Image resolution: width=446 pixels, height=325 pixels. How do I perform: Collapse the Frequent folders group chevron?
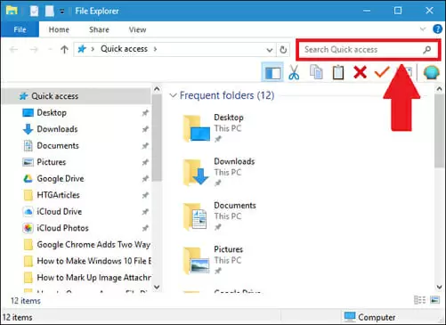pos(173,95)
